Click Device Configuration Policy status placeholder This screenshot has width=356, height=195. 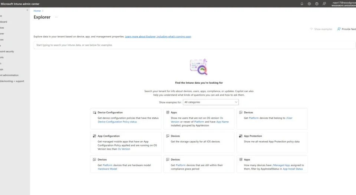(x=117, y=122)
